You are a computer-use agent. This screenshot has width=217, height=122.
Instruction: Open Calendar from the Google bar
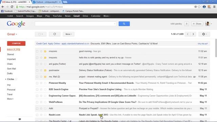[96, 16]
